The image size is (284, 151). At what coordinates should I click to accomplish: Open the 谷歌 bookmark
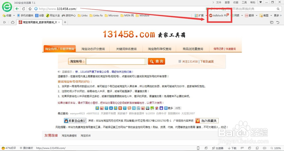[x=40, y=16]
